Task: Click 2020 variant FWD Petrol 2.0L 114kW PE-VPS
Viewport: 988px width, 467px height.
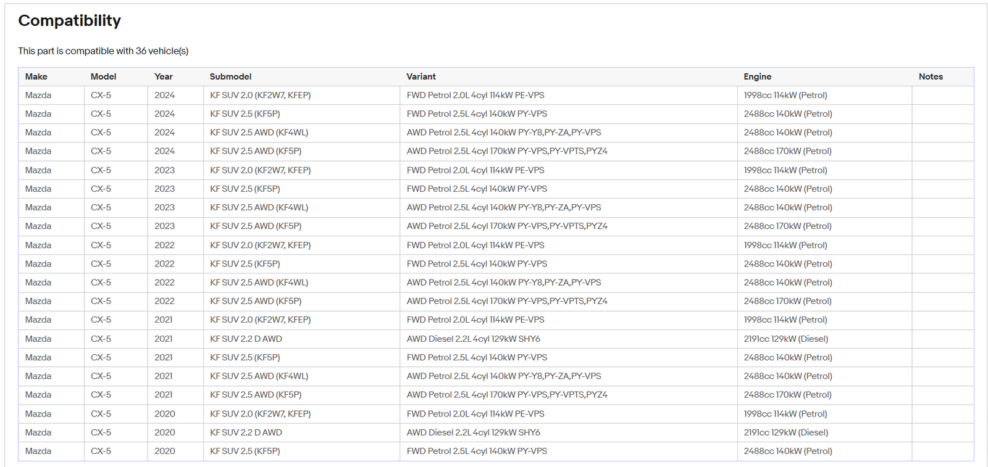Action: (x=475, y=414)
